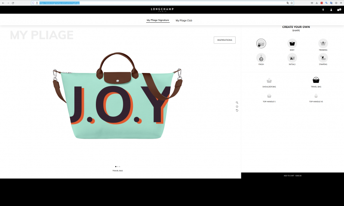Viewport: 344px width, 206px height.
Task: Open the account profile icon
Action: pyautogui.click(x=331, y=9)
